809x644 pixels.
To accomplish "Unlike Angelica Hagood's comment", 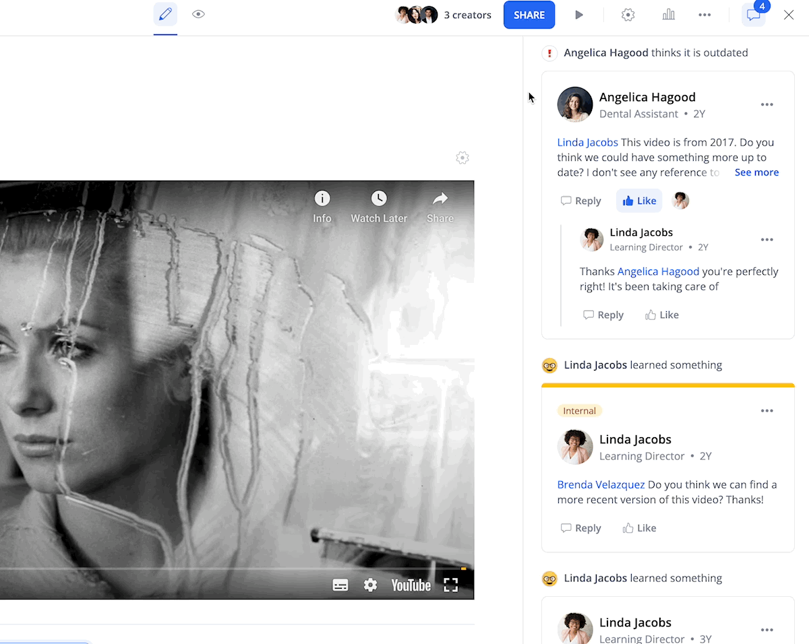I will point(639,201).
